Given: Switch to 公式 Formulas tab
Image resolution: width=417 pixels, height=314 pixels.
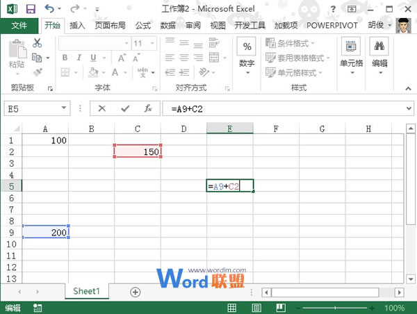Looking at the screenshot, I should [x=143, y=26].
